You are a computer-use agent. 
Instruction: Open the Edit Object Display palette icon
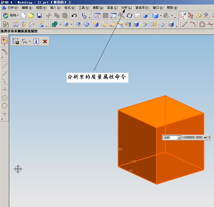(199, 15)
